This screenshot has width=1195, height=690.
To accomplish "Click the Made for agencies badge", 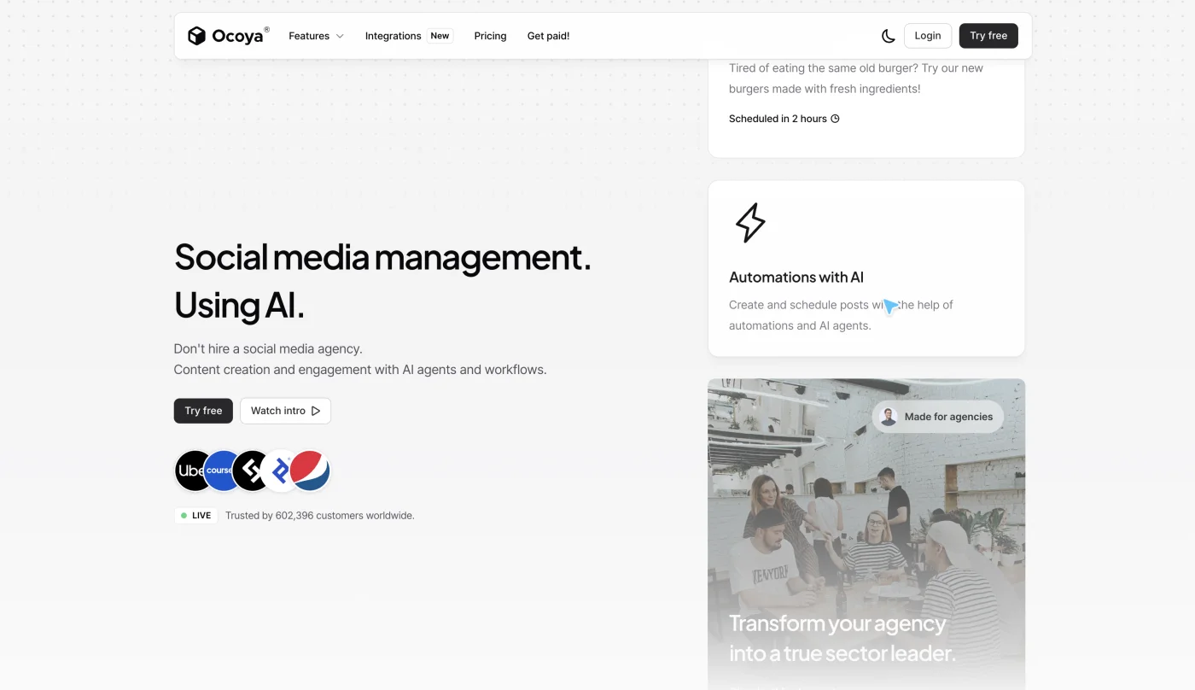I will tap(938, 417).
